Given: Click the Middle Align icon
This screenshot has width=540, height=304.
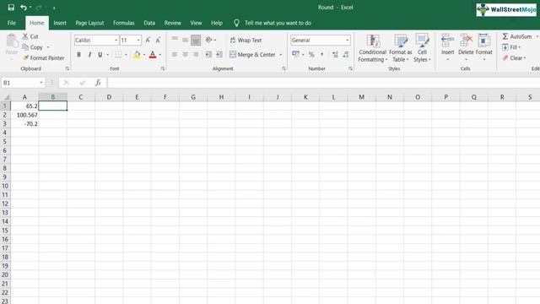Looking at the screenshot, I should 186,40.
